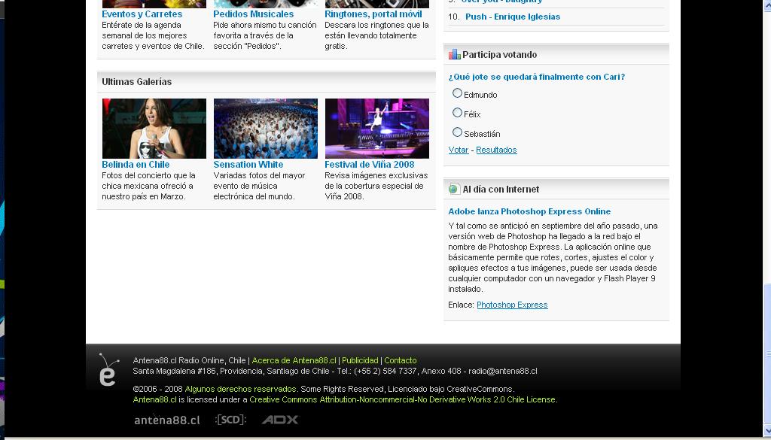The width and height of the screenshot is (771, 440).
Task: Click the radio@antena88.cl email text
Action: [x=502, y=372]
